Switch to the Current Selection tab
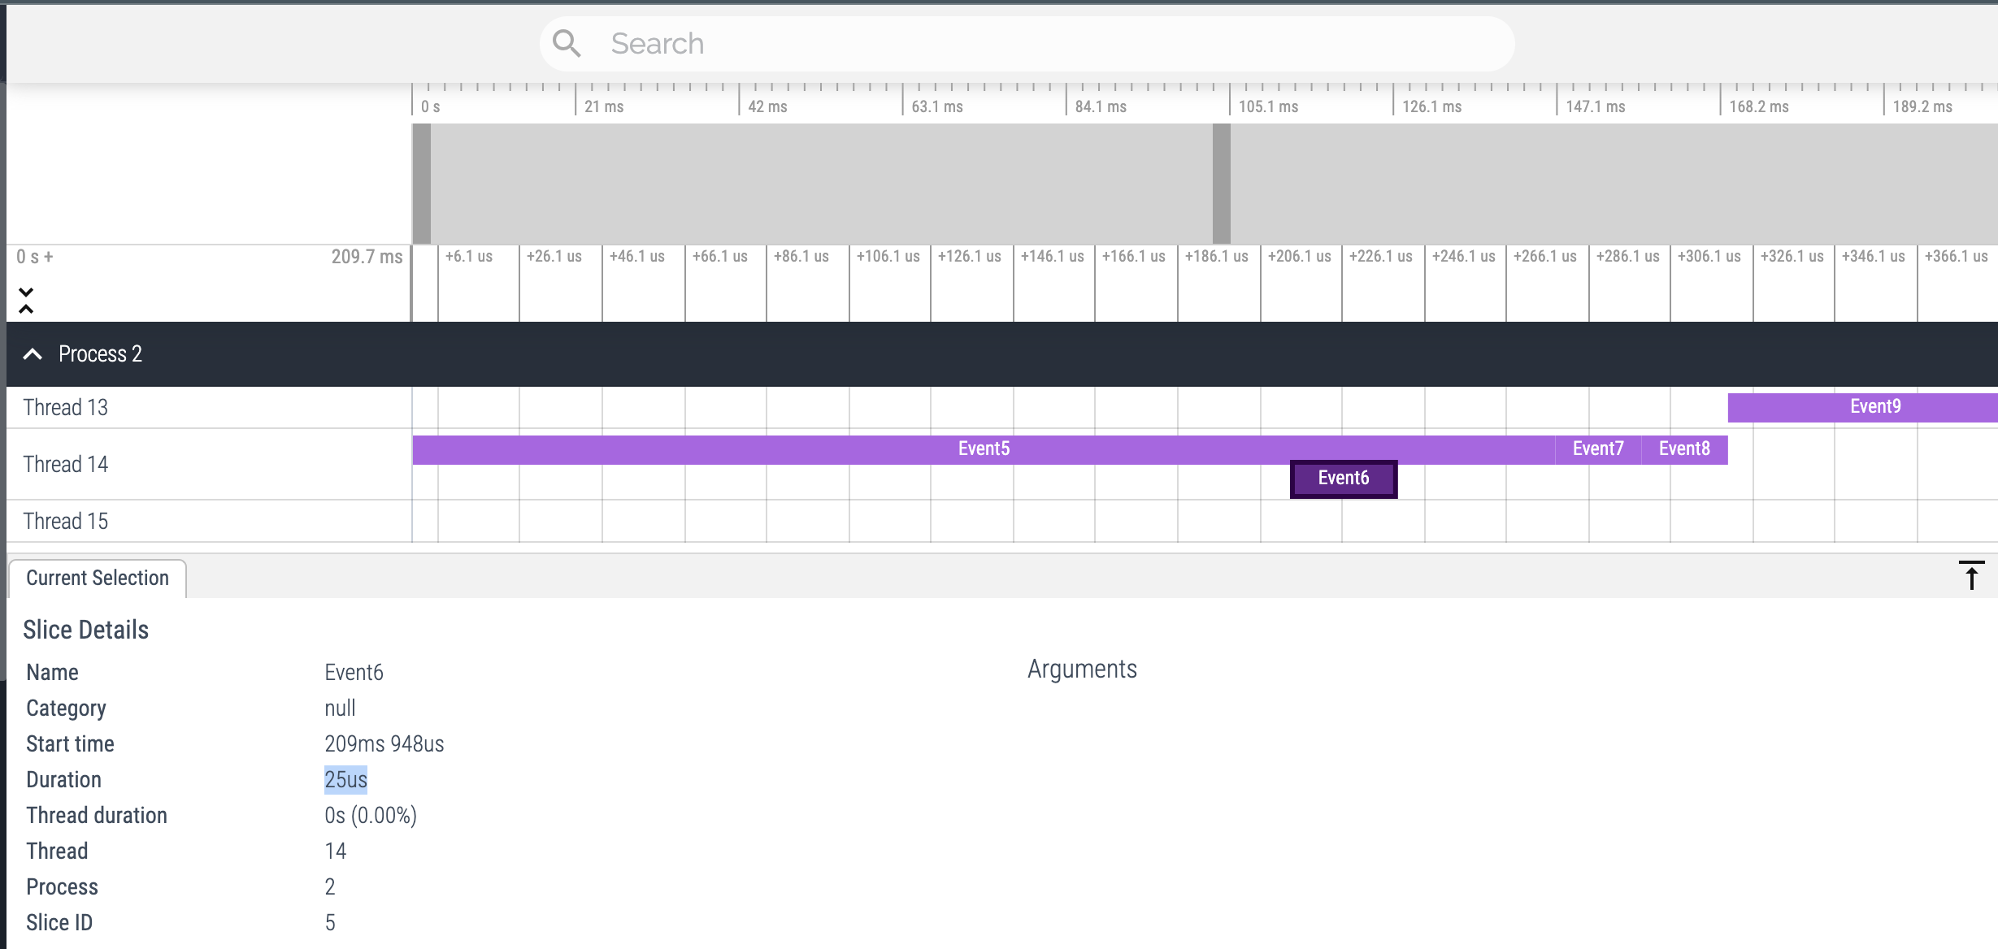 click(97, 578)
